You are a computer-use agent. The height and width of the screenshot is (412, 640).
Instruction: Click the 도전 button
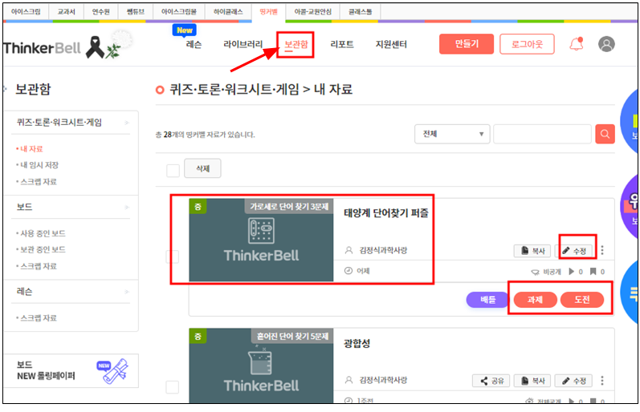[x=582, y=300]
